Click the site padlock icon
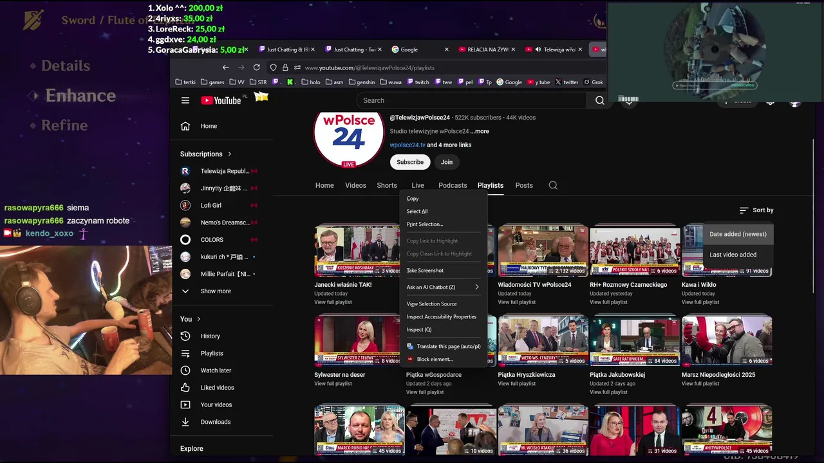824x463 pixels. point(285,68)
